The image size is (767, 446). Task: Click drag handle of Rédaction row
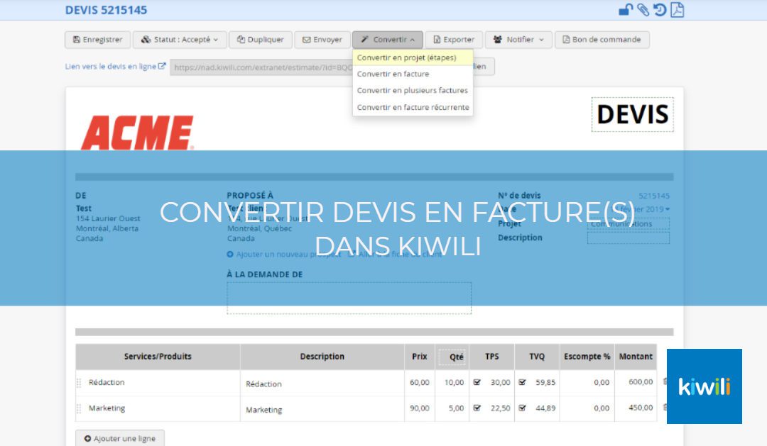tap(80, 383)
